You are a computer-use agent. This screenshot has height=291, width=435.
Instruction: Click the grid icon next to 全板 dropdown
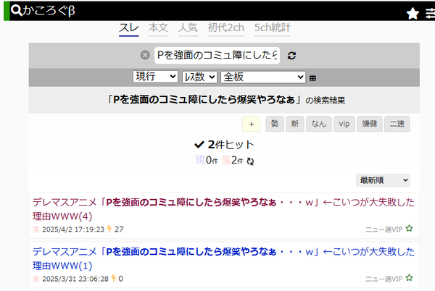point(312,78)
